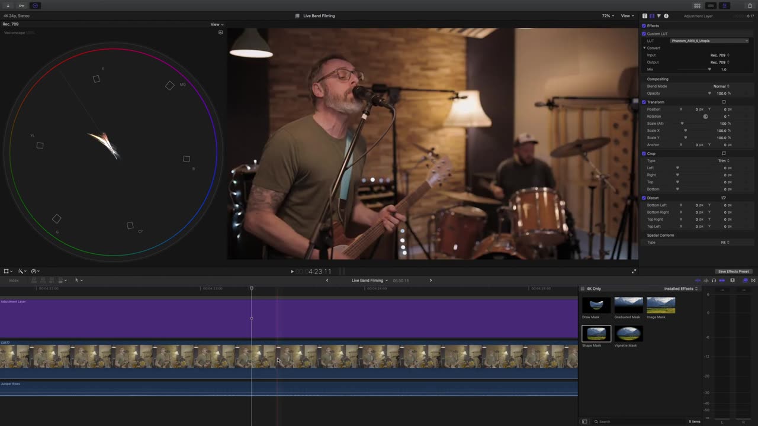Open the color inspector triangle icon
758x426 pixels.
(659, 16)
